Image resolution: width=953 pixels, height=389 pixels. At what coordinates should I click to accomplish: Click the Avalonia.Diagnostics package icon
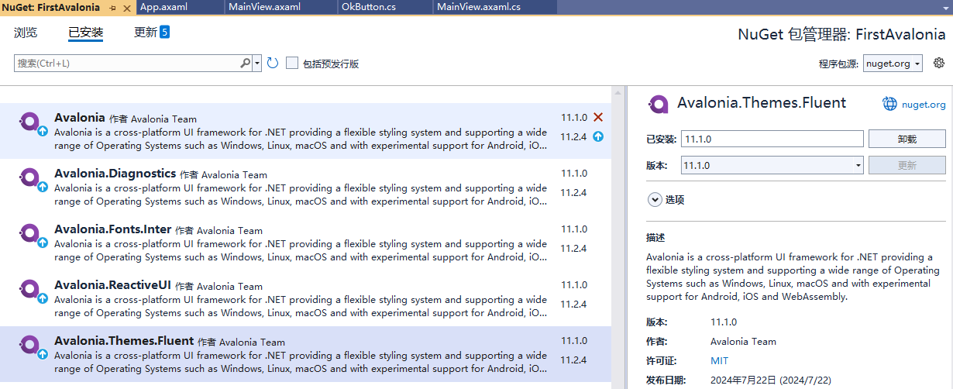point(30,177)
